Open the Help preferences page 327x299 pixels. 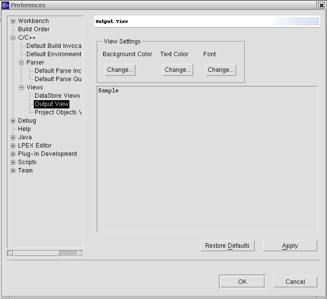24,129
